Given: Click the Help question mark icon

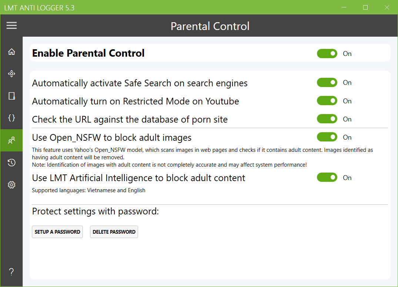Looking at the screenshot, I should (11, 272).
